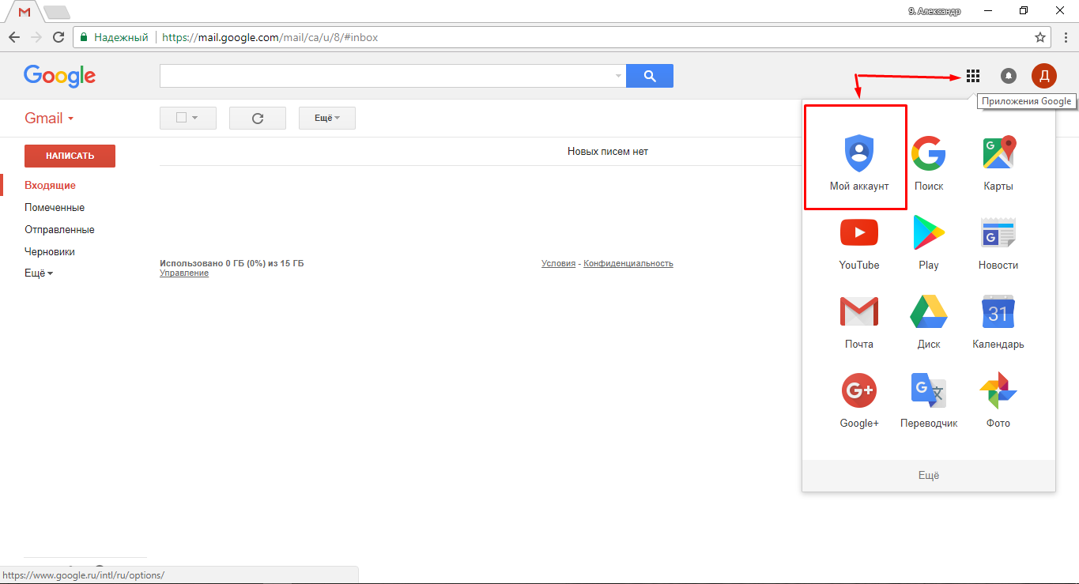Image resolution: width=1079 pixels, height=584 pixels.
Task: Click the Chrome profile name Александр
Action: point(934,11)
